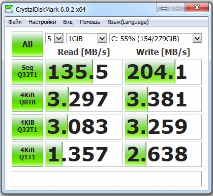Click the 4KiB Q1T1 read result 1.357
Viewport: 213px width, 196px height.
(84, 154)
